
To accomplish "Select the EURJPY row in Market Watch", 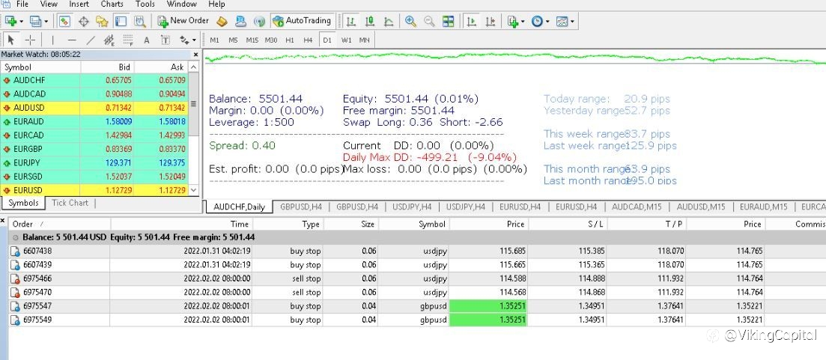I will click(94, 162).
